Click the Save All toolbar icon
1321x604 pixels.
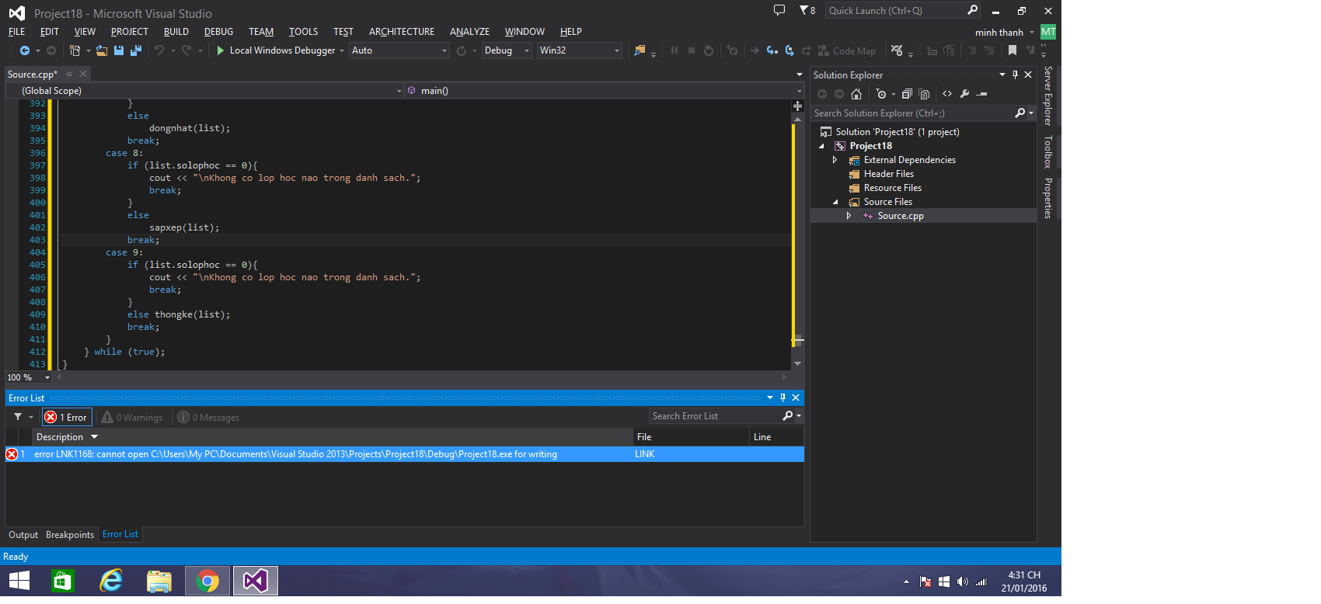[136, 50]
